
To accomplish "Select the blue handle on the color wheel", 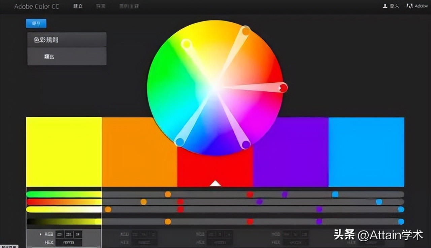I will click(180, 142).
